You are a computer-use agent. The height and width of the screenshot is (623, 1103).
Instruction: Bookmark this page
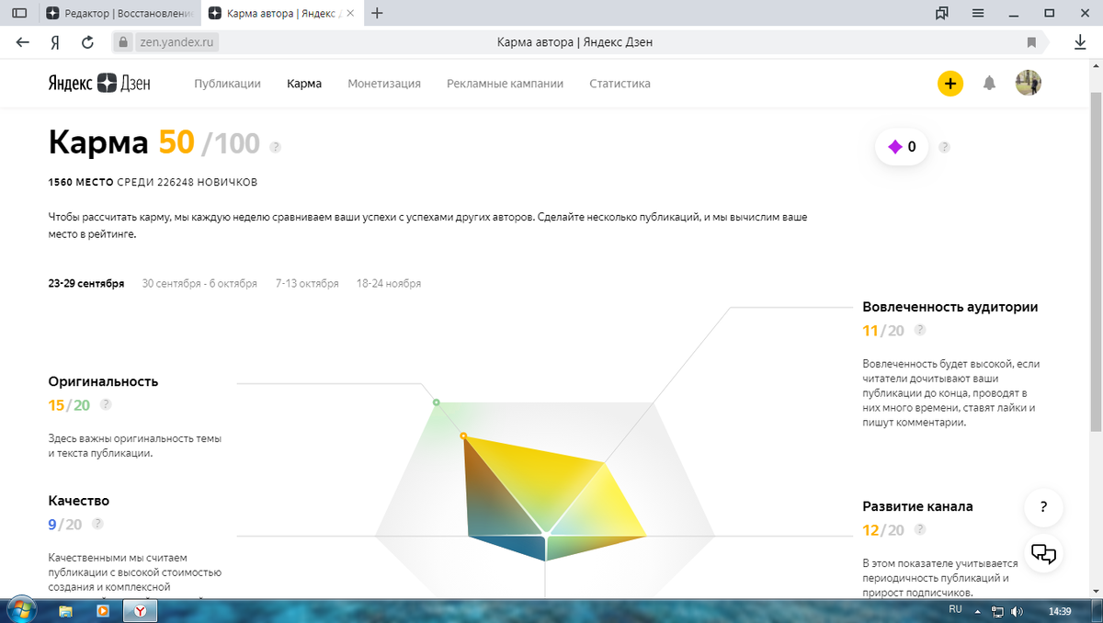[1031, 42]
